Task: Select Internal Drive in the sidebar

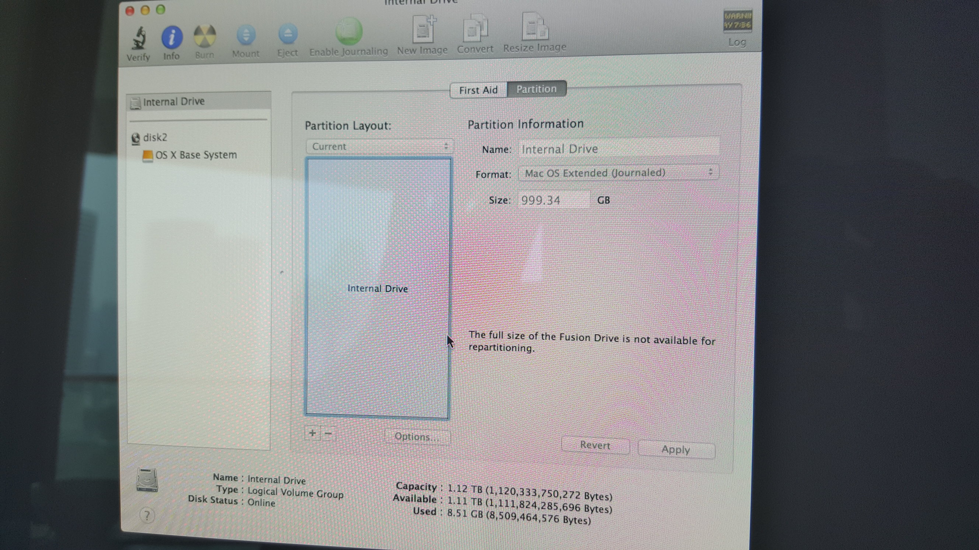Action: pos(199,102)
